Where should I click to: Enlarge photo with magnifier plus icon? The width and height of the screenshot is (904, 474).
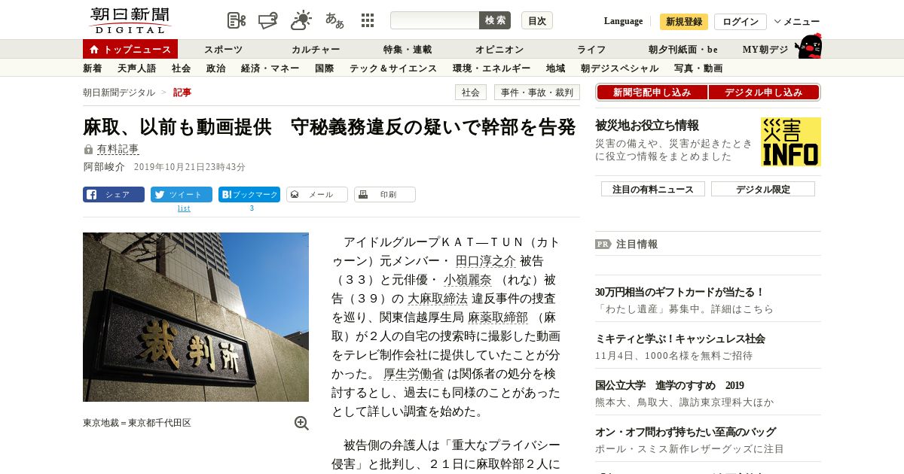click(301, 423)
